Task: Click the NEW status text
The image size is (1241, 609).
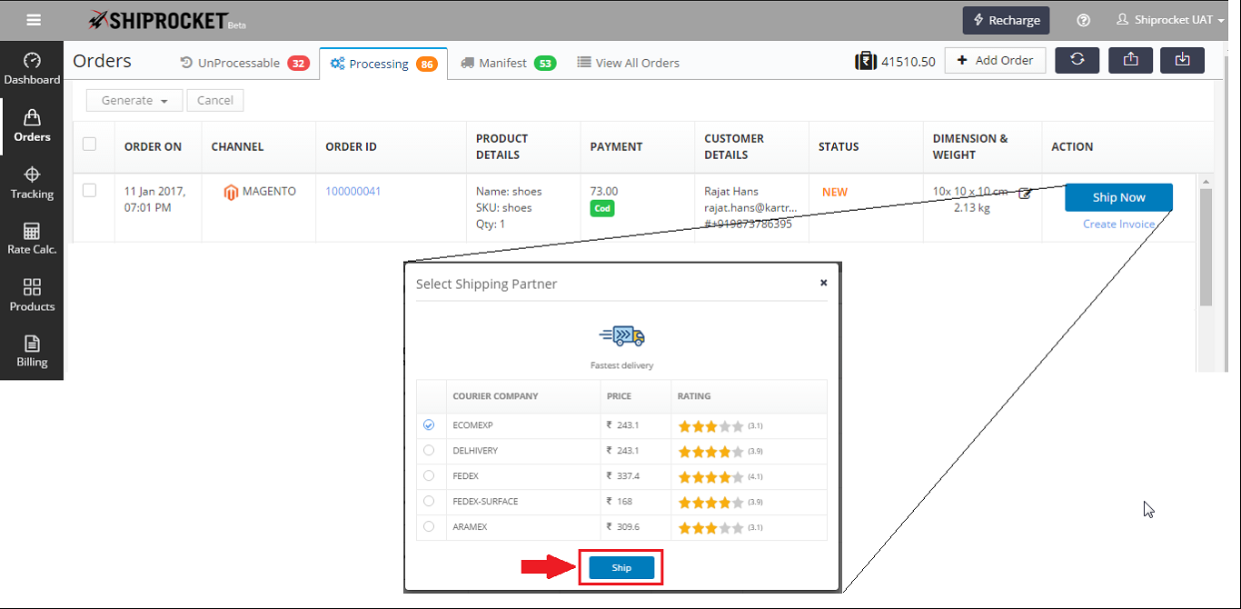Action: [x=835, y=192]
